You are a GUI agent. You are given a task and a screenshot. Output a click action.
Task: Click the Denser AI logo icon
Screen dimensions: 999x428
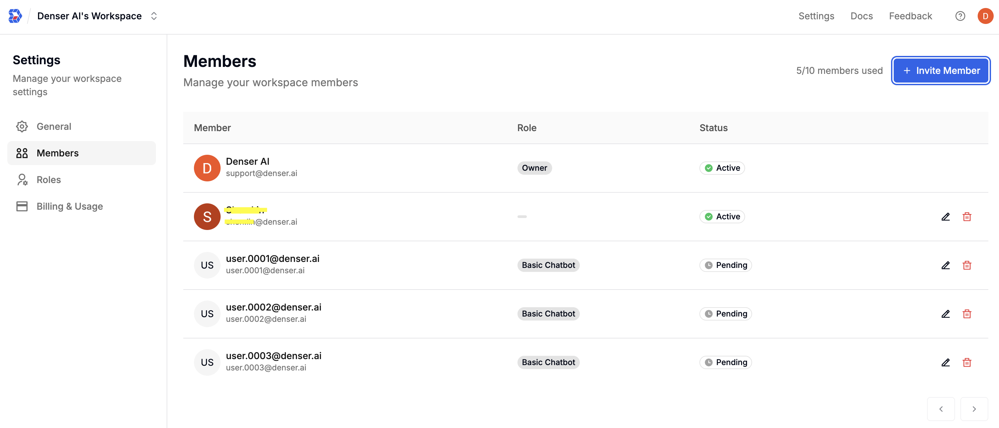pos(15,16)
